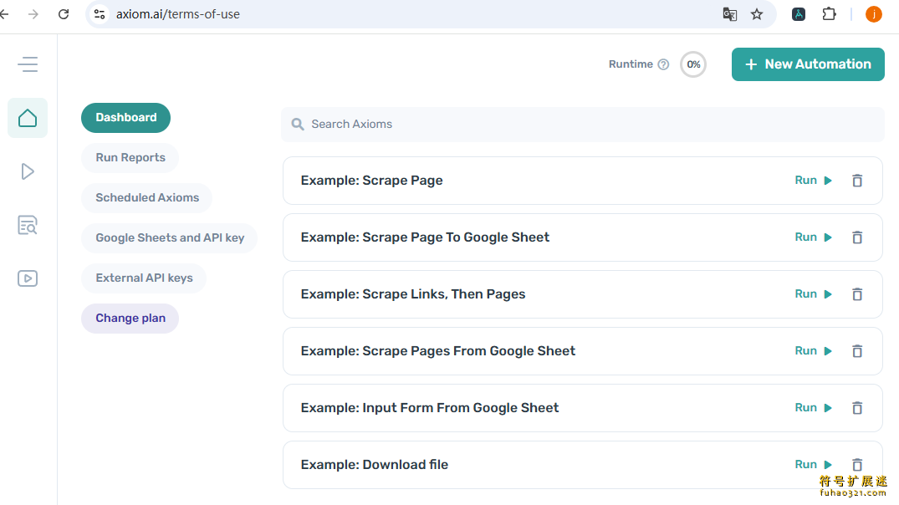Viewport: 899px width, 505px height.
Task: Click the site info icon in address bar
Action: coord(100,14)
